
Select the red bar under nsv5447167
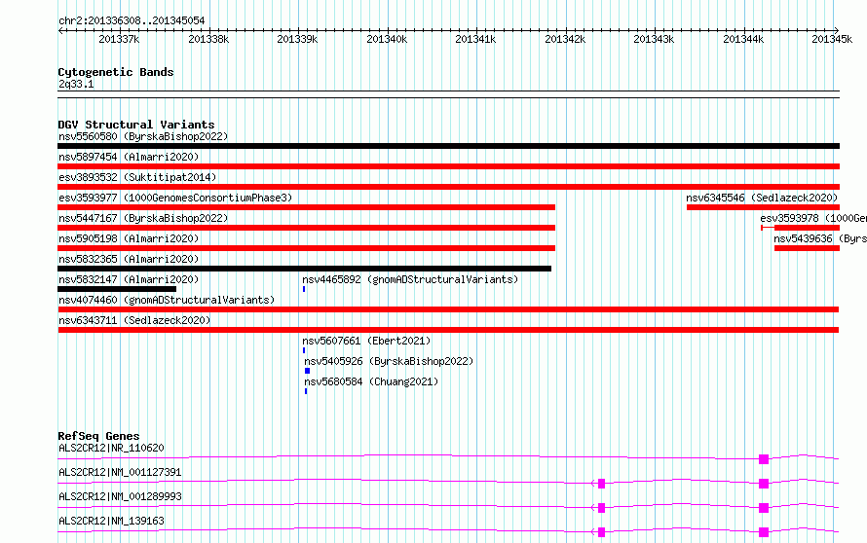pos(306,228)
